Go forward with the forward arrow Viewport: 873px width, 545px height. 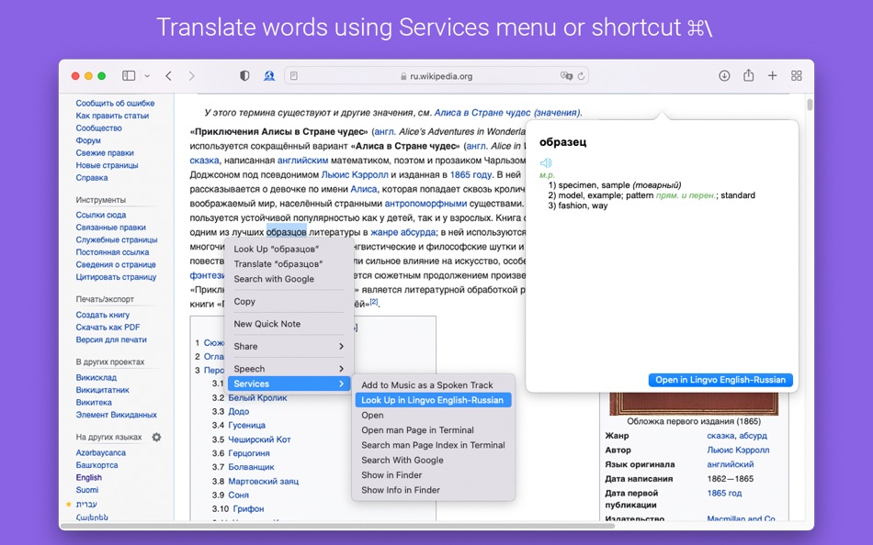pyautogui.click(x=191, y=76)
